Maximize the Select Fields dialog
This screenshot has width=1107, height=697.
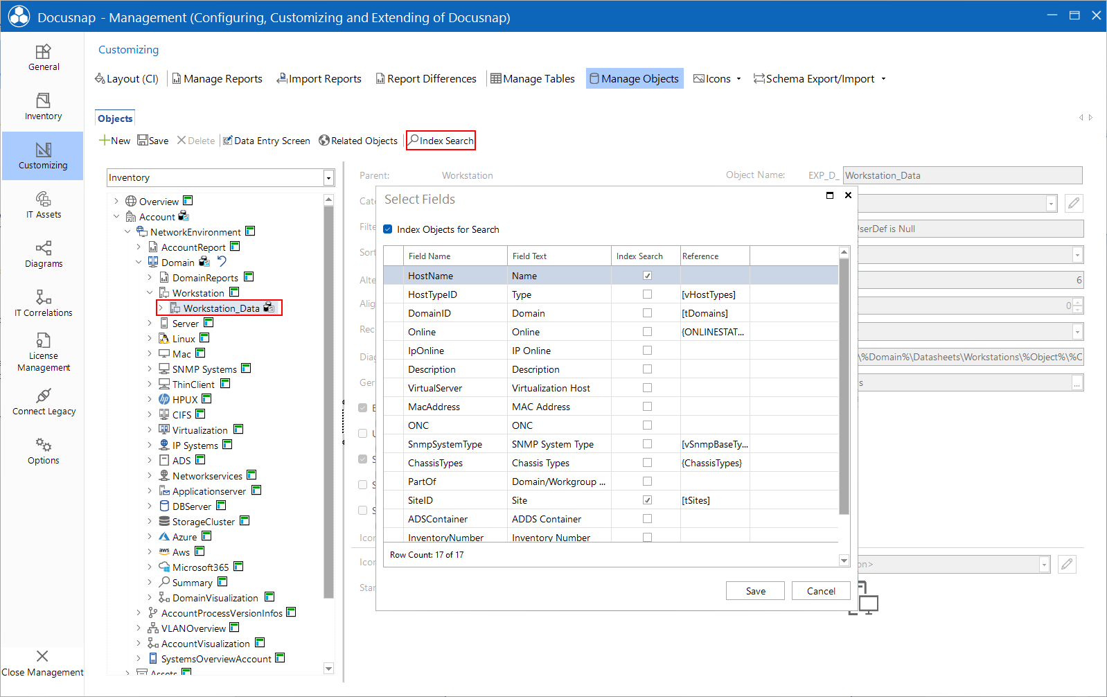coord(830,195)
